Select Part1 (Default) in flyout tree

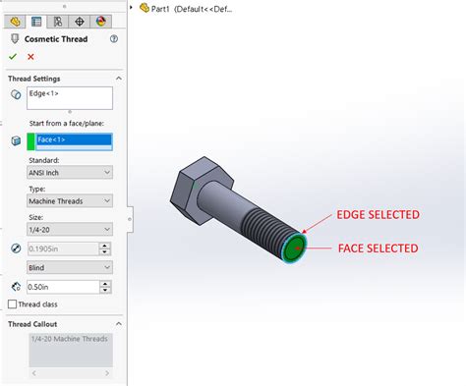(192, 9)
